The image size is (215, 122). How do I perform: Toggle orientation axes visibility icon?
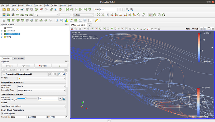point(150,15)
